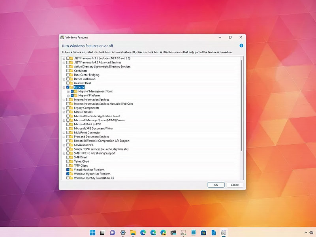Open Microsoft Store from the taskbar
The height and width of the screenshot is (237, 316).
click(203, 233)
